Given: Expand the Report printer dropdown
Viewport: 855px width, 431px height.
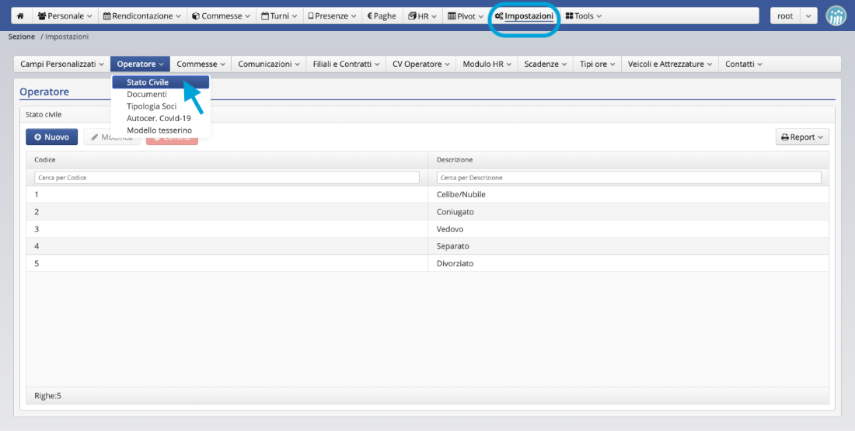Looking at the screenshot, I should click(x=802, y=137).
